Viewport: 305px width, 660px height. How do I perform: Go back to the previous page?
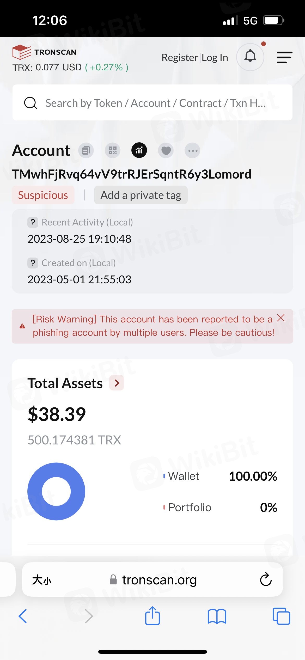[23, 616]
